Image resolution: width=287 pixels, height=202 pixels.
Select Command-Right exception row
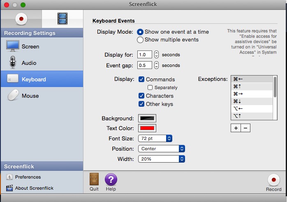pyautogui.click(x=252, y=94)
